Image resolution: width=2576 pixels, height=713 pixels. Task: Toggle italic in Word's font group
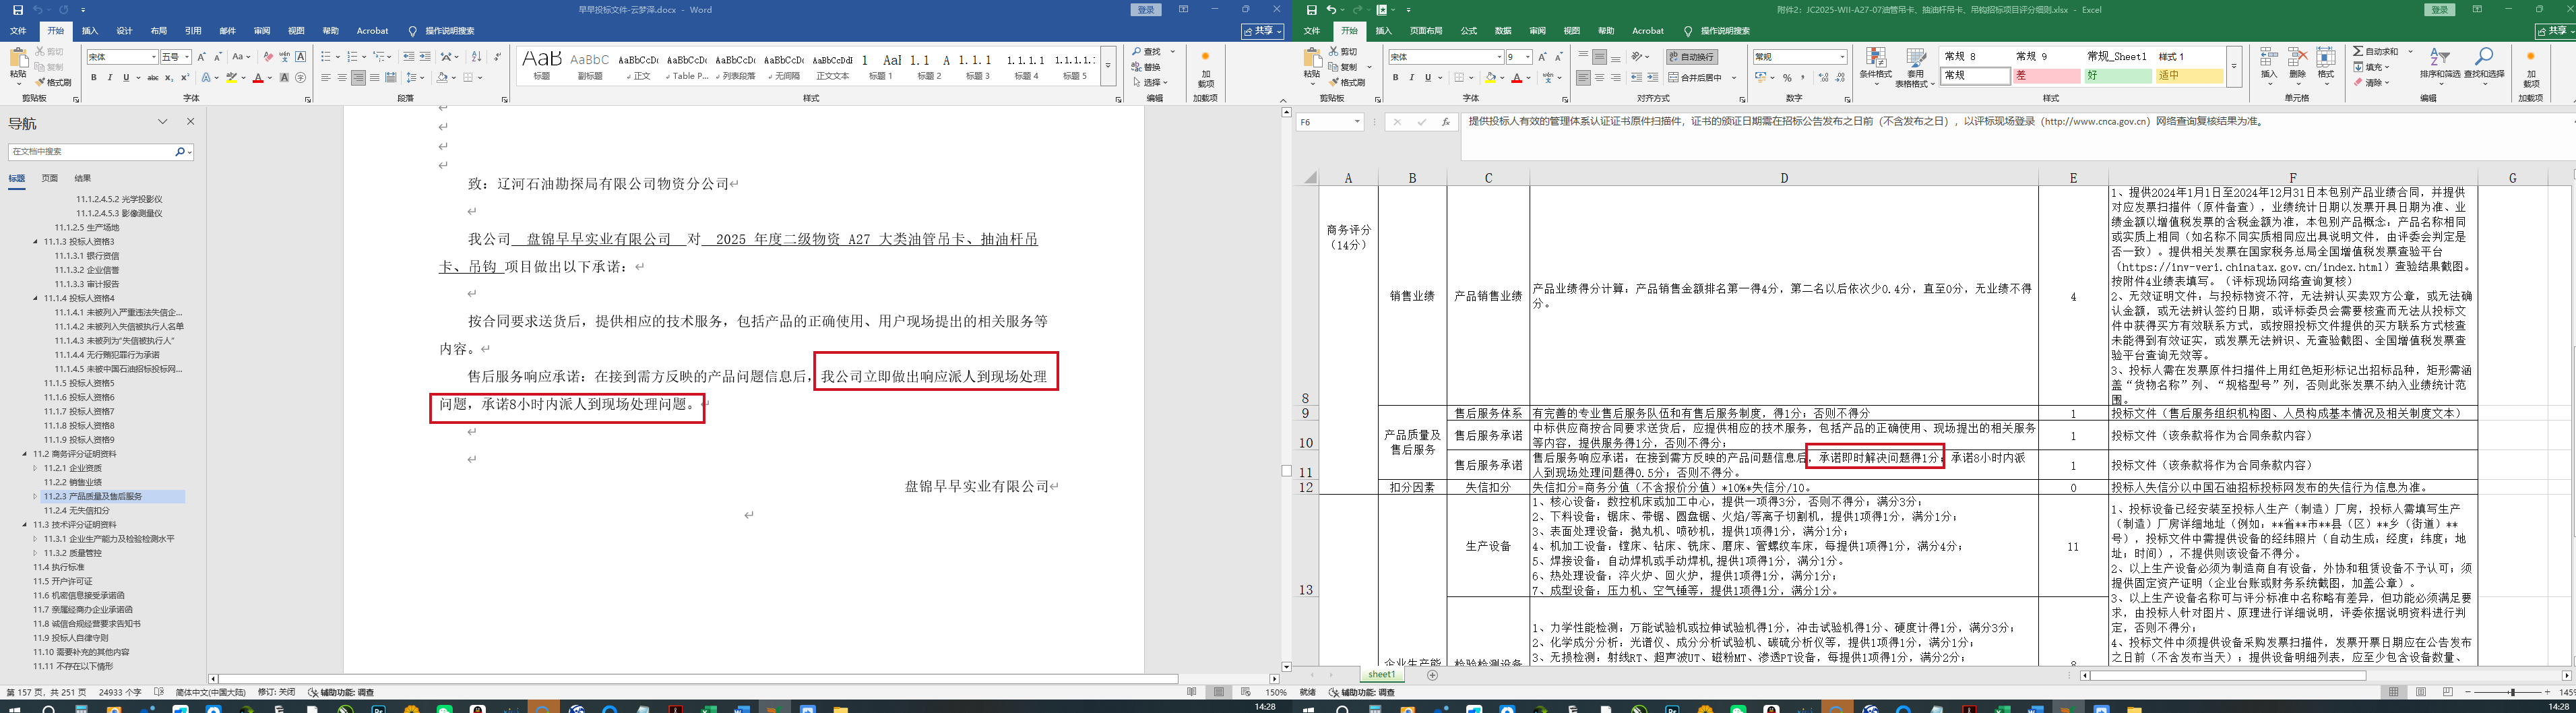click(110, 78)
